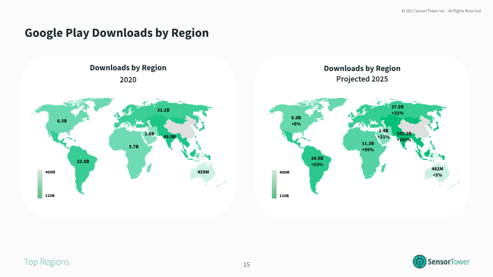Select the Top Regions footer label

[x=47, y=262]
